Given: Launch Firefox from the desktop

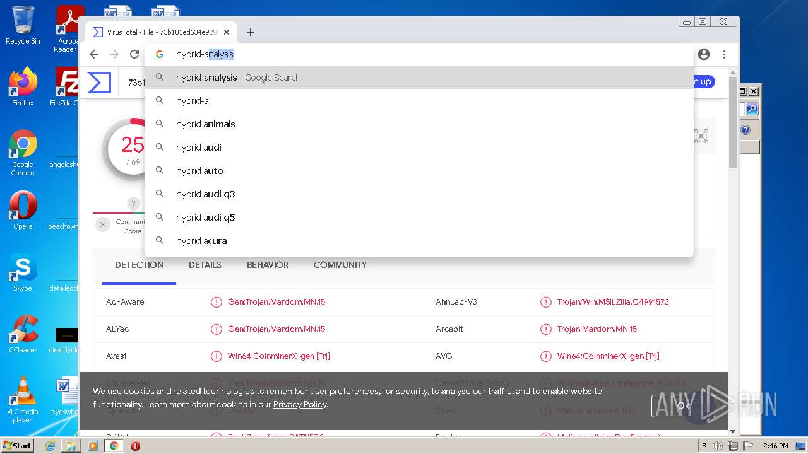Looking at the screenshot, I should (23, 87).
